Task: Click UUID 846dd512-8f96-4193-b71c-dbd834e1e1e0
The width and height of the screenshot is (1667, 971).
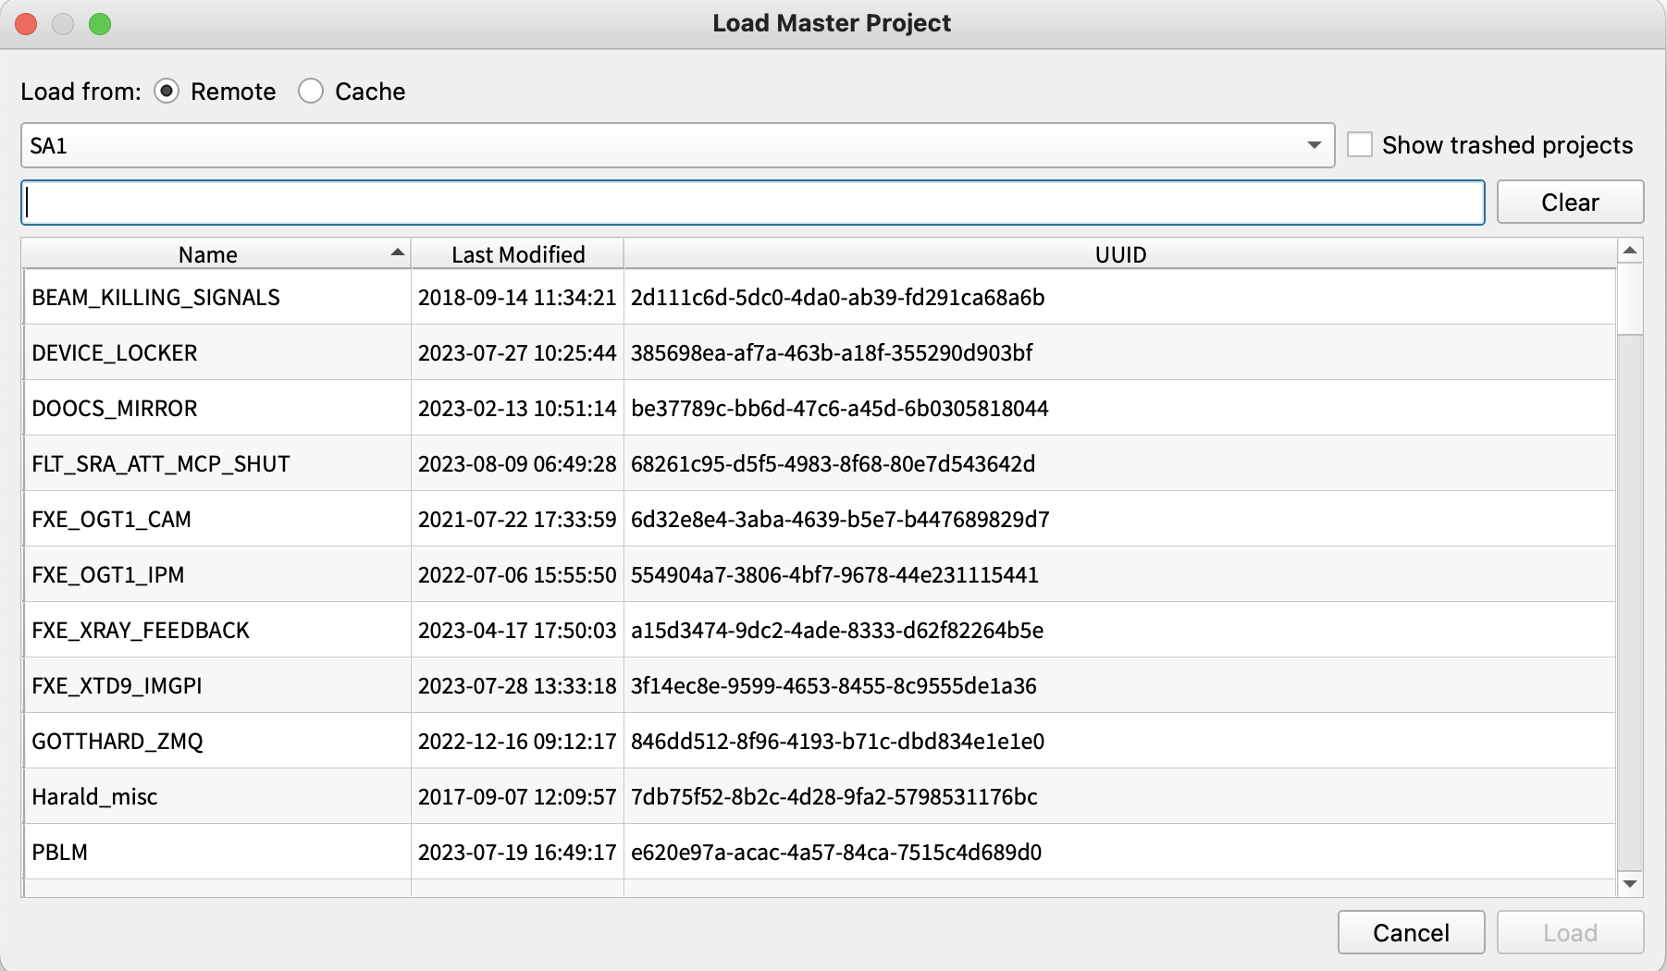Action: [x=837, y=741]
